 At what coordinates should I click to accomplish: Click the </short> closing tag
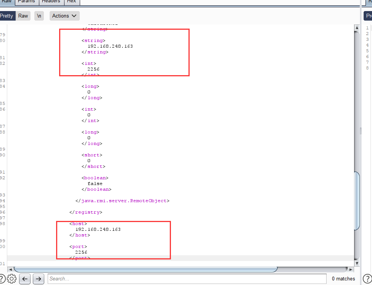93,166
